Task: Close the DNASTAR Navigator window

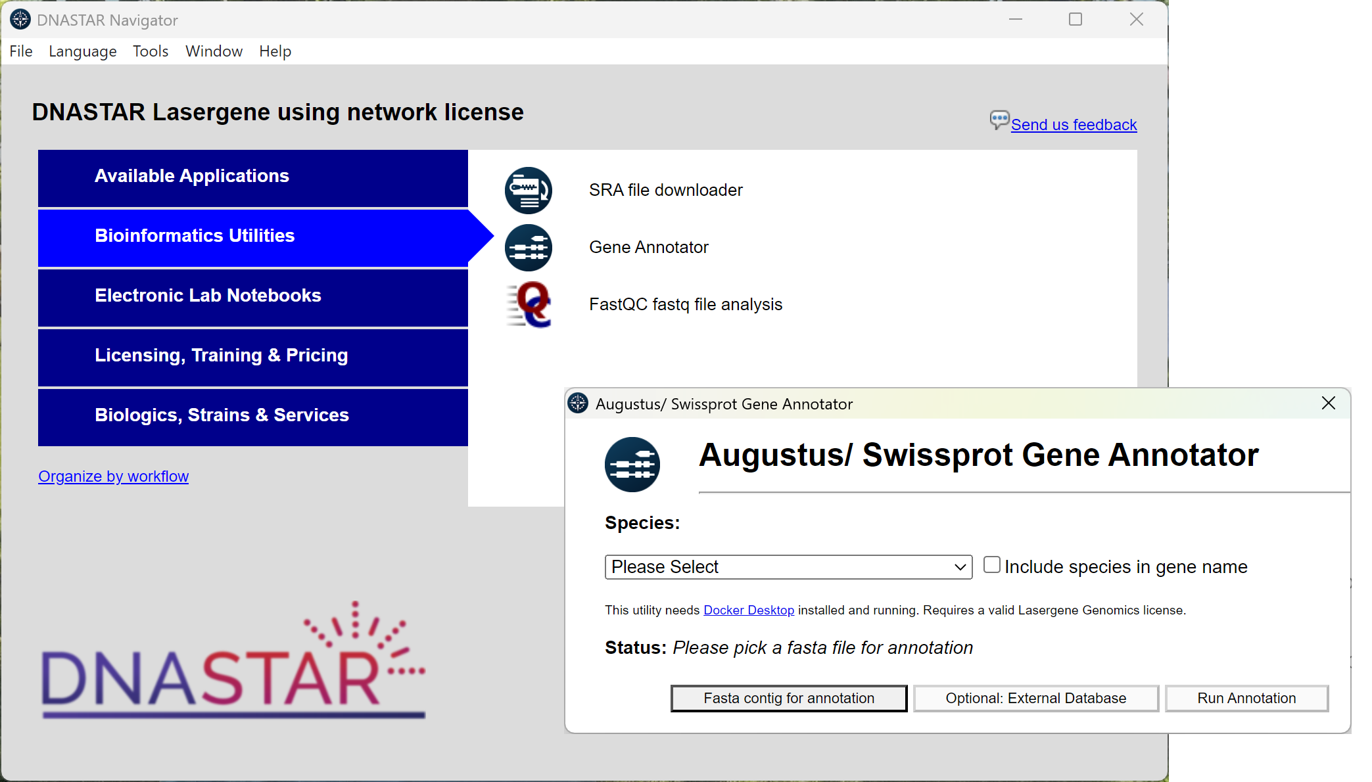Action: [1137, 20]
